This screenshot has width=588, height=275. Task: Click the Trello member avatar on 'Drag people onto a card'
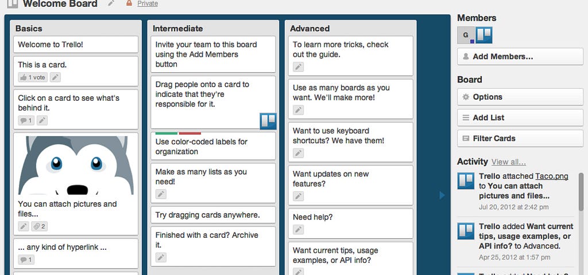(268, 121)
